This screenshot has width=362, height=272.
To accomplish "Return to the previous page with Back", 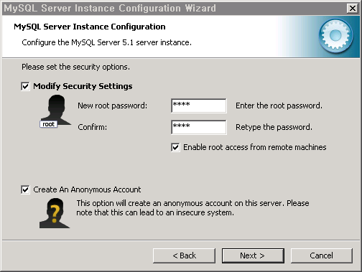I will (184, 255).
